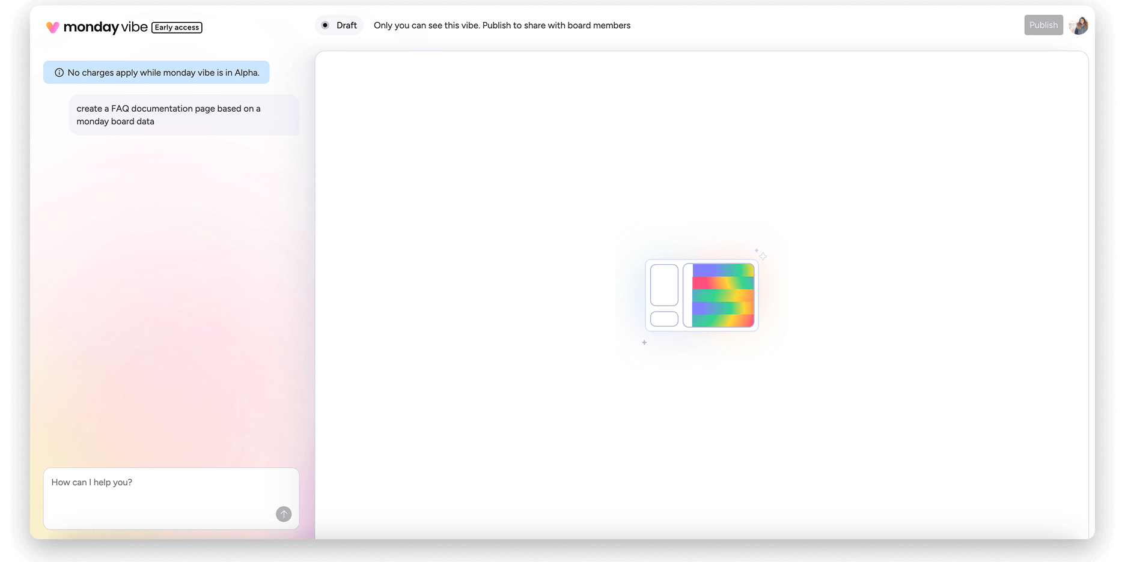The image size is (1125, 562).
Task: Click the monday vibe heart logo
Action: coord(53,28)
